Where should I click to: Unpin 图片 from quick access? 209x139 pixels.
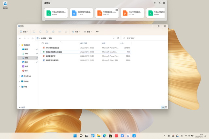(37, 62)
